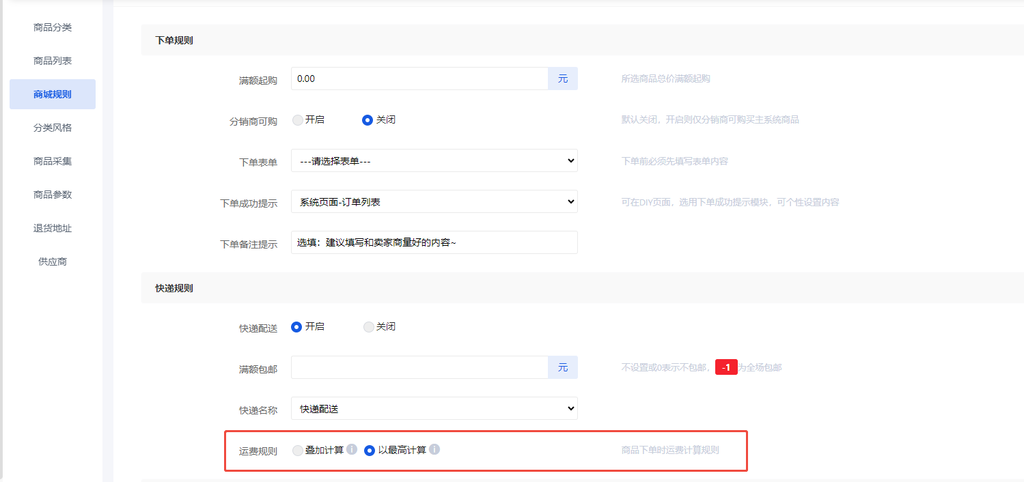Expand the 下单成功提示 dropdown
The width and height of the screenshot is (1024, 482).
434,201
